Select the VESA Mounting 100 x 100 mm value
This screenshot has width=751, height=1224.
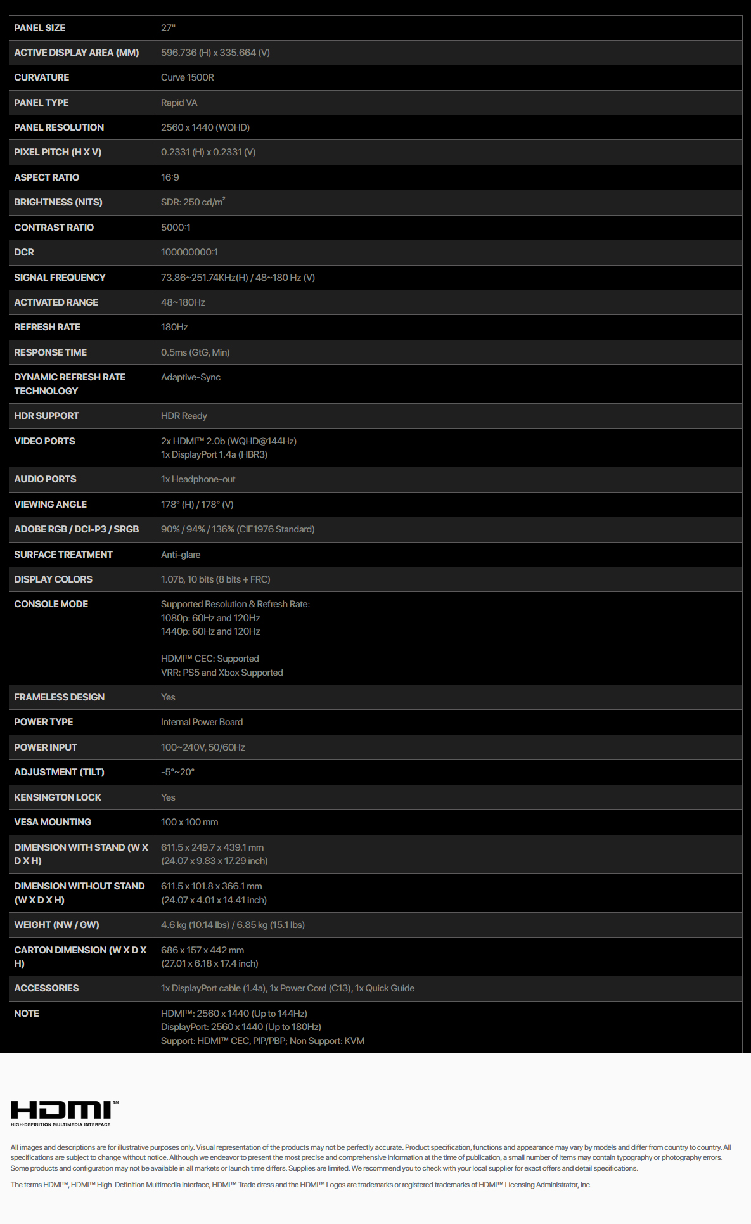click(x=189, y=822)
